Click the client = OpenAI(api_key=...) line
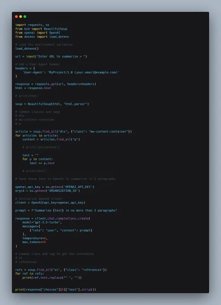The width and height of the screenshot is (221, 305). 50,203
